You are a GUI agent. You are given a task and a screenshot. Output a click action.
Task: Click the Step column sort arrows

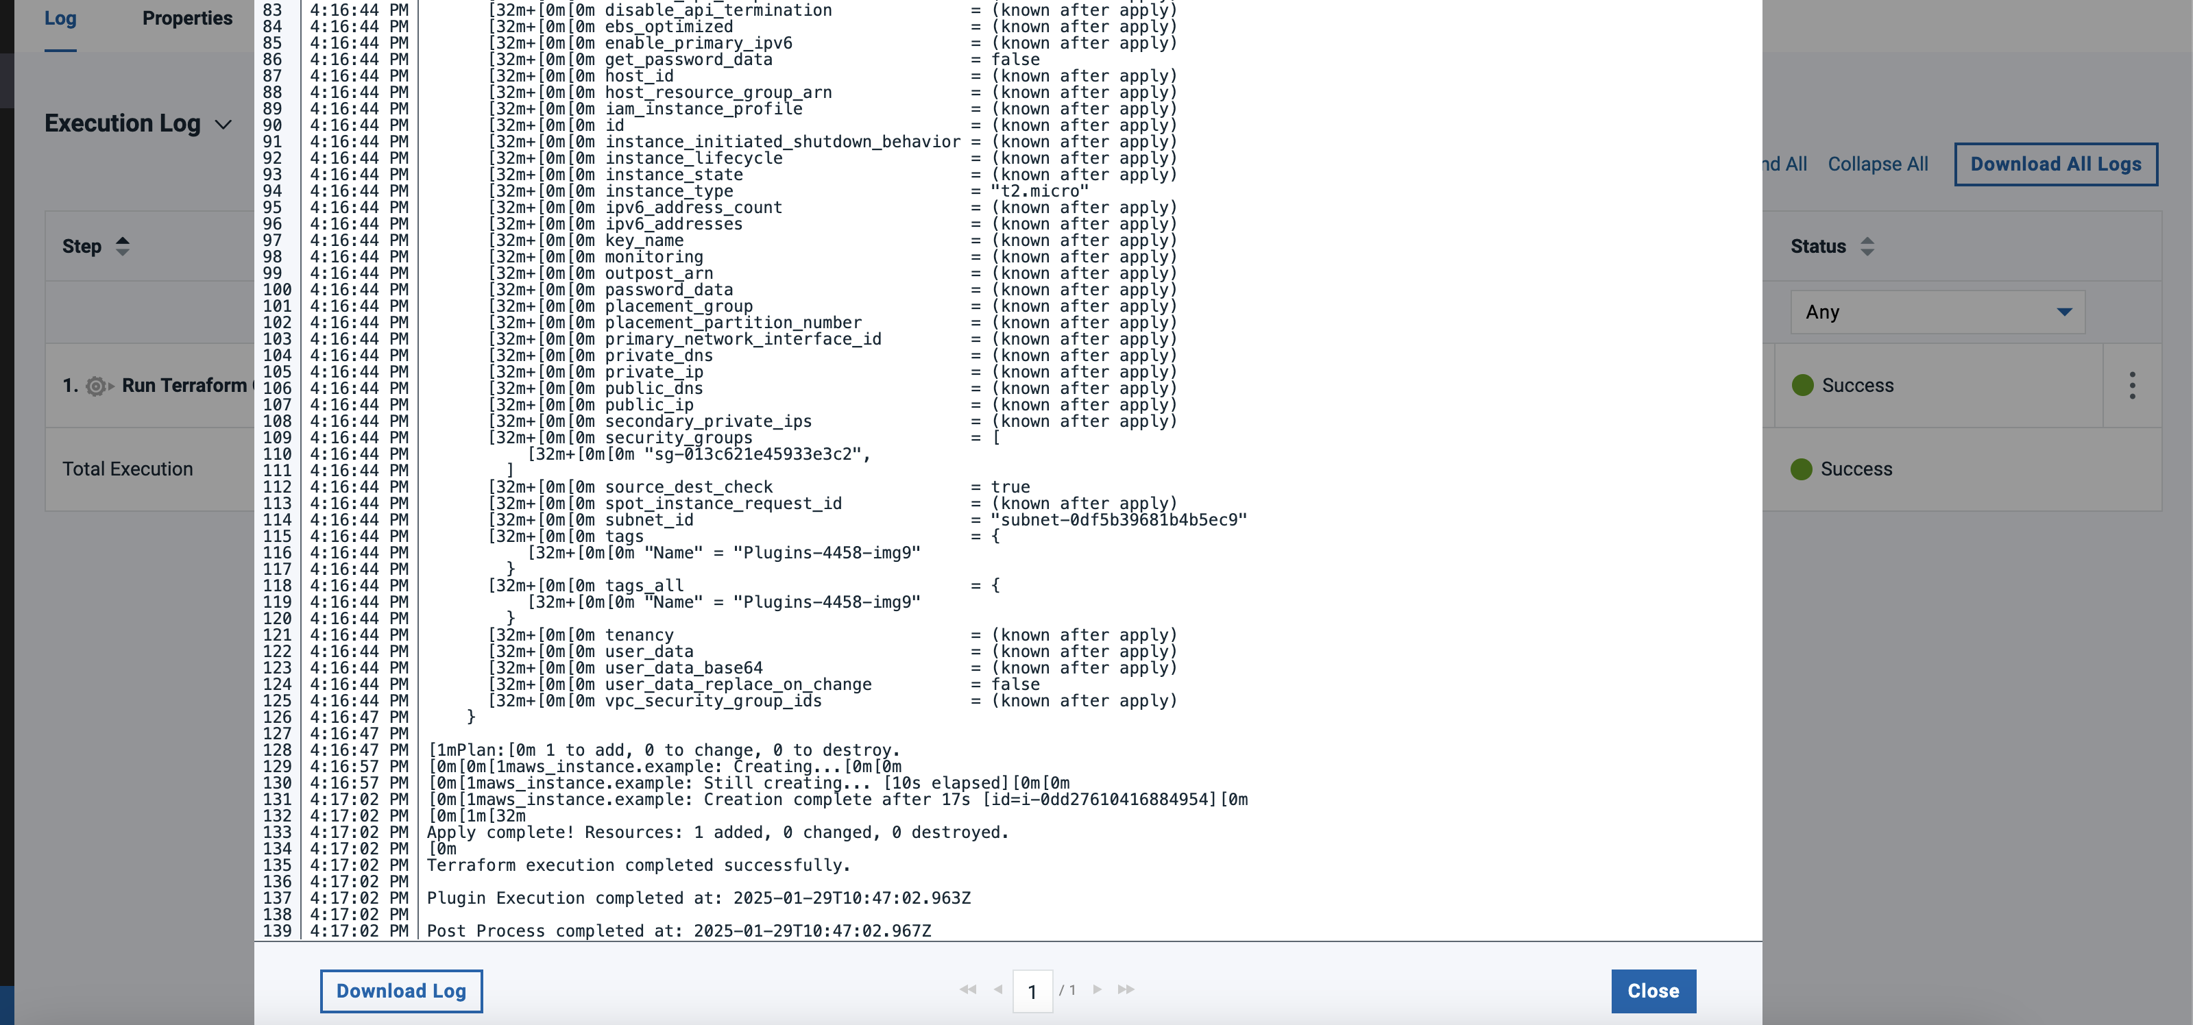click(x=123, y=247)
